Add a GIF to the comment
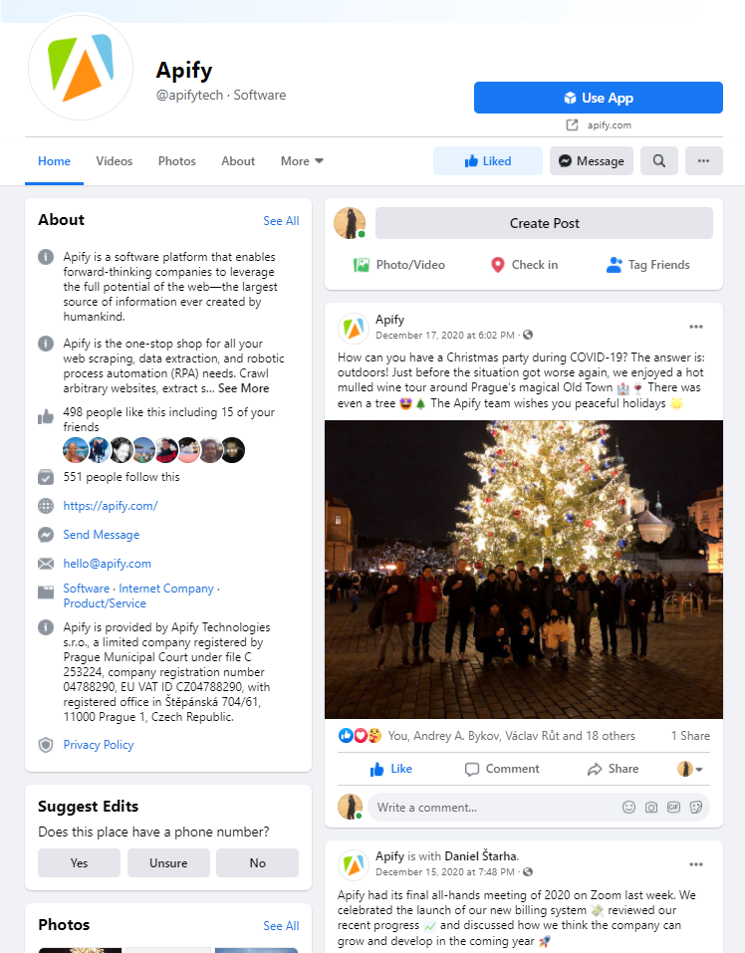Screen dimensions: 745x953 (x=674, y=808)
